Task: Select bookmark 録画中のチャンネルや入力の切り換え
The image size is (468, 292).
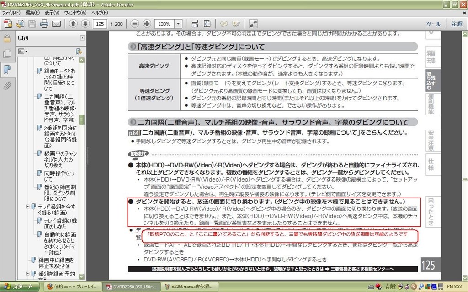Action: coord(61,159)
